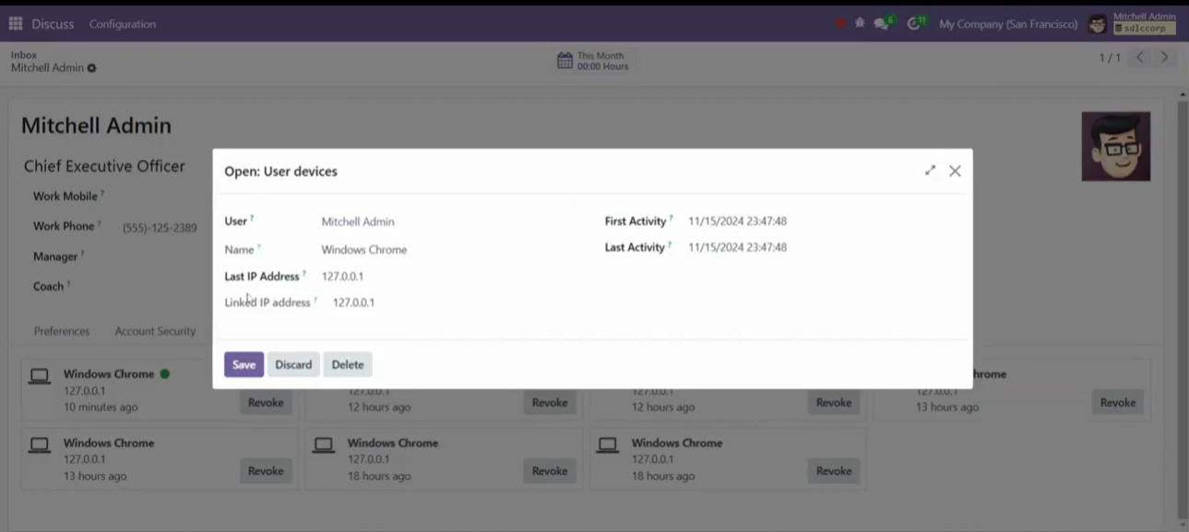The width and height of the screenshot is (1189, 532).
Task: Click the help mark beside Coach
Action: click(69, 283)
